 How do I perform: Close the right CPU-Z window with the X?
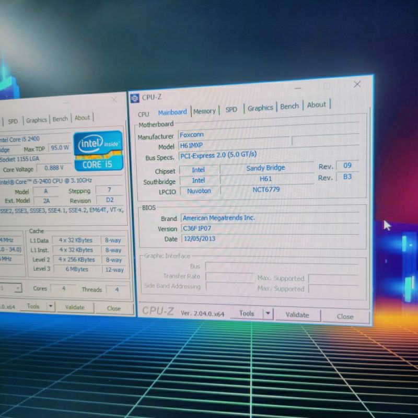[357, 84]
